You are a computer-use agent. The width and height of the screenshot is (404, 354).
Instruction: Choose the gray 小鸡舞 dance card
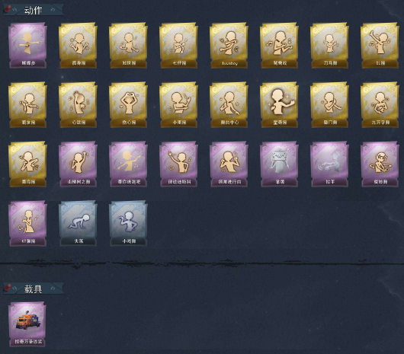(x=128, y=224)
